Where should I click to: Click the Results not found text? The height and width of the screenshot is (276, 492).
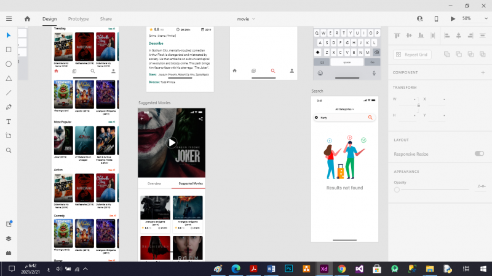[344, 188]
